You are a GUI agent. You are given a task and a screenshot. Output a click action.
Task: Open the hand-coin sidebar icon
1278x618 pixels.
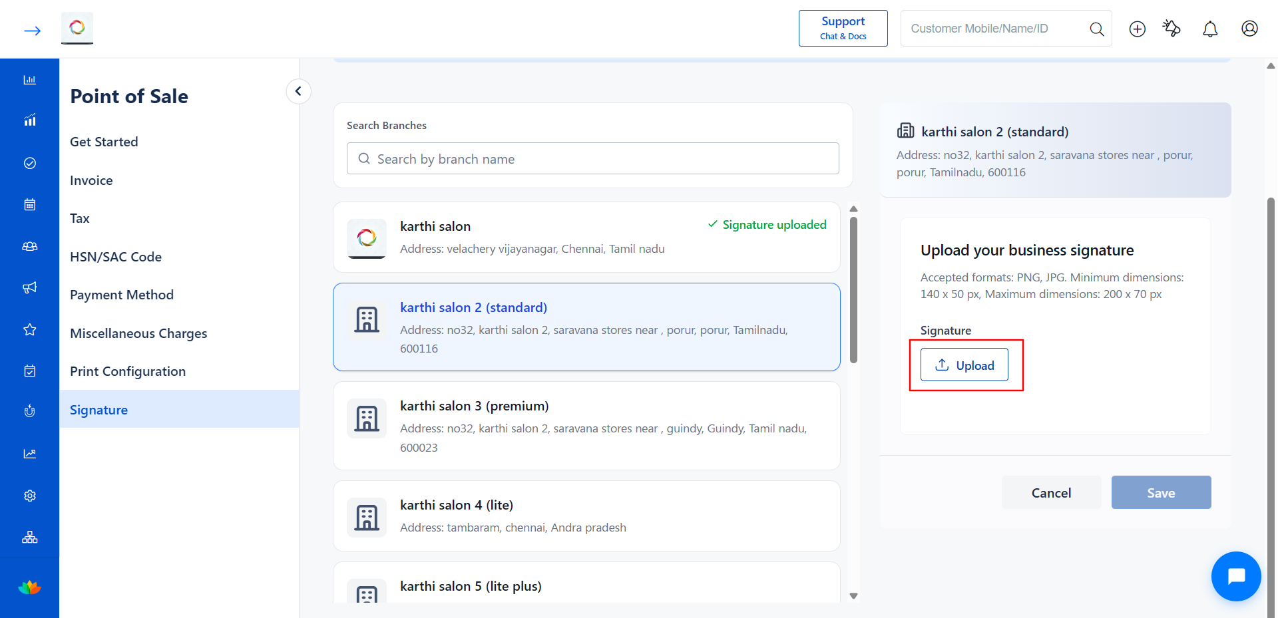coord(30,412)
